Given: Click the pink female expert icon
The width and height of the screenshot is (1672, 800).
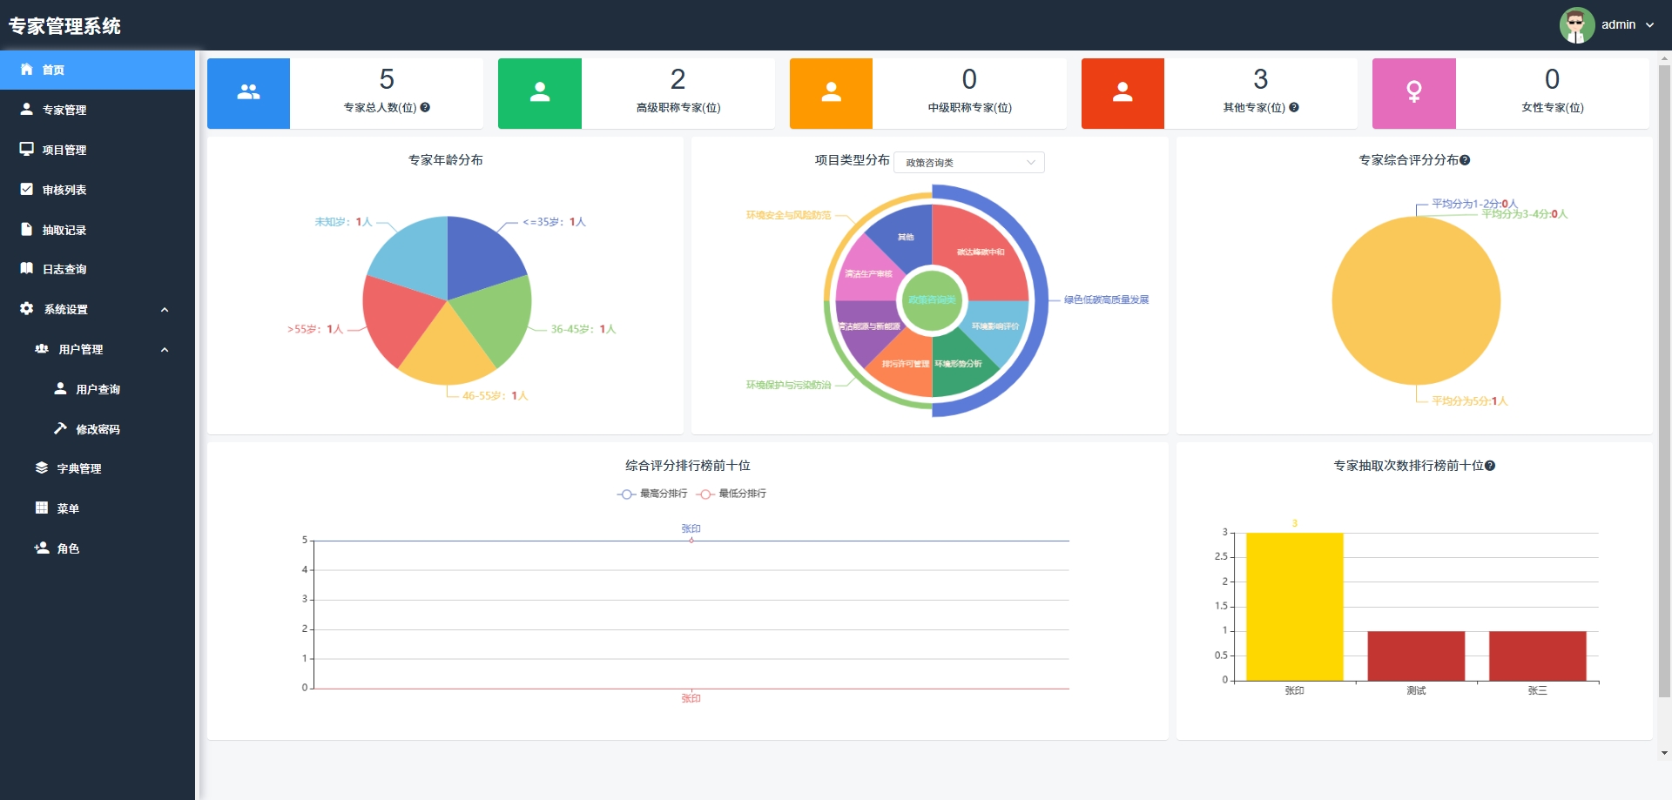Looking at the screenshot, I should point(1413,93).
